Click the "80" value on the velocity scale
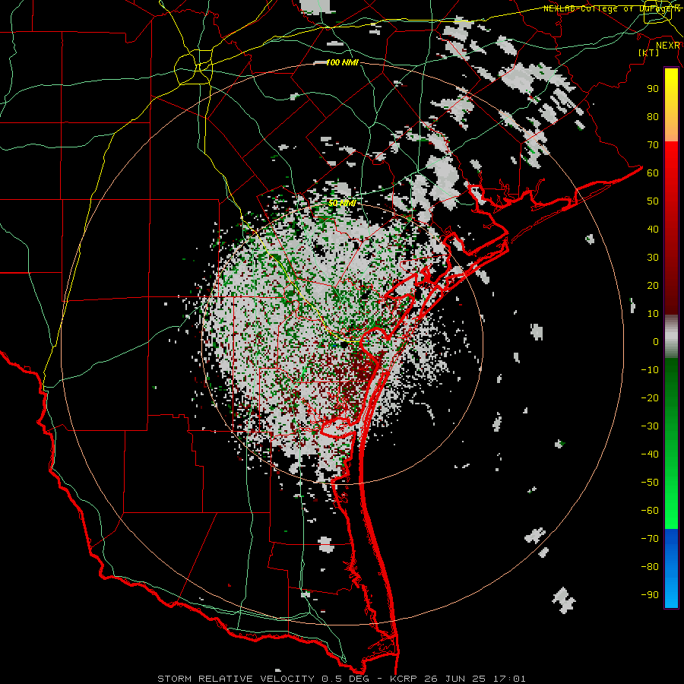Screen dimensions: 684x684 [x=653, y=117]
